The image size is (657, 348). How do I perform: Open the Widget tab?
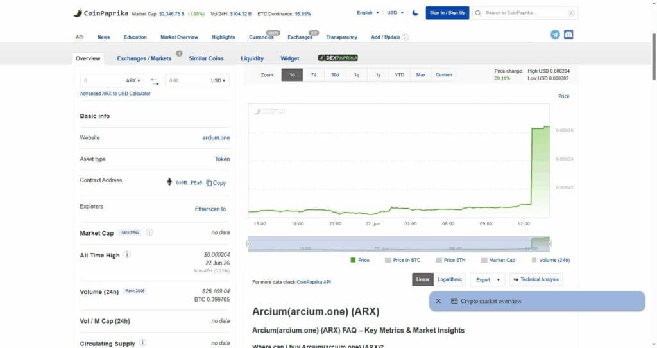290,58
